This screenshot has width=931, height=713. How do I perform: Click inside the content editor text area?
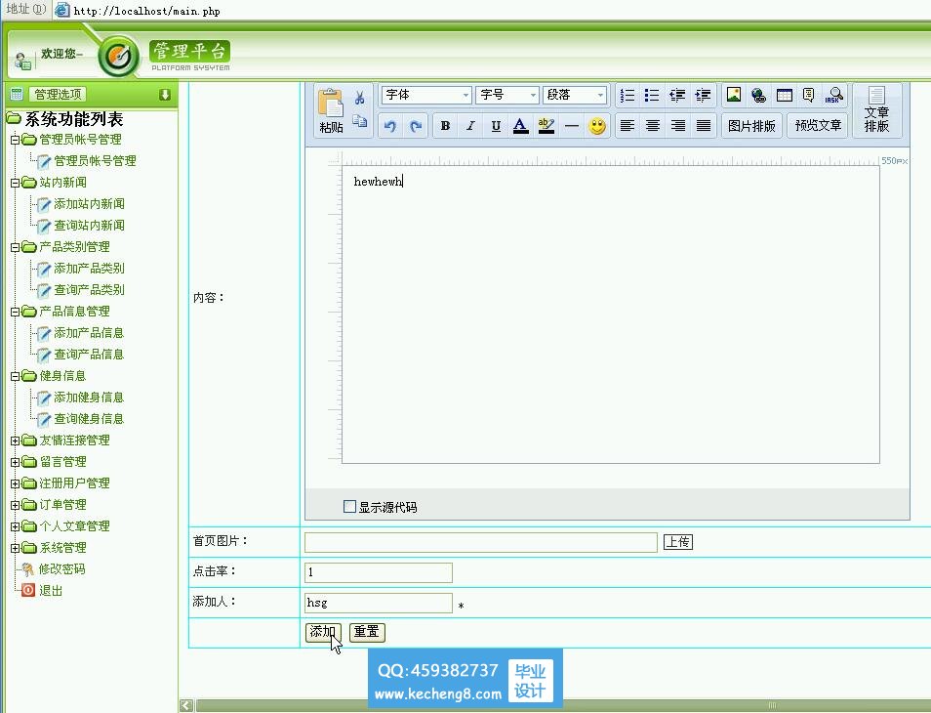[x=610, y=315]
